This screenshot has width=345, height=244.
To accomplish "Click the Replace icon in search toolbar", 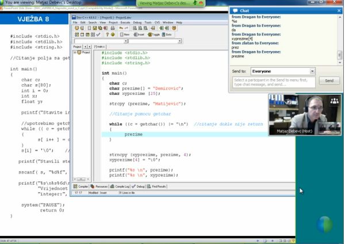I will click(x=140, y=28).
